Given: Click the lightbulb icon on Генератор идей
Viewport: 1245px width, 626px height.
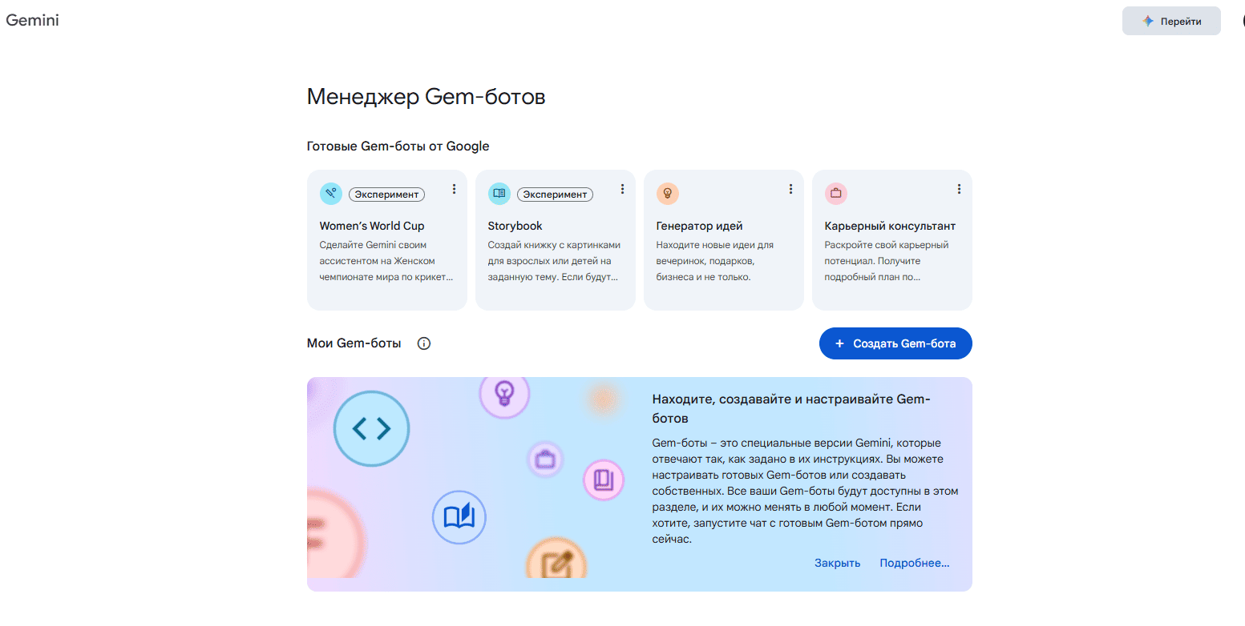Looking at the screenshot, I should pyautogui.click(x=668, y=193).
